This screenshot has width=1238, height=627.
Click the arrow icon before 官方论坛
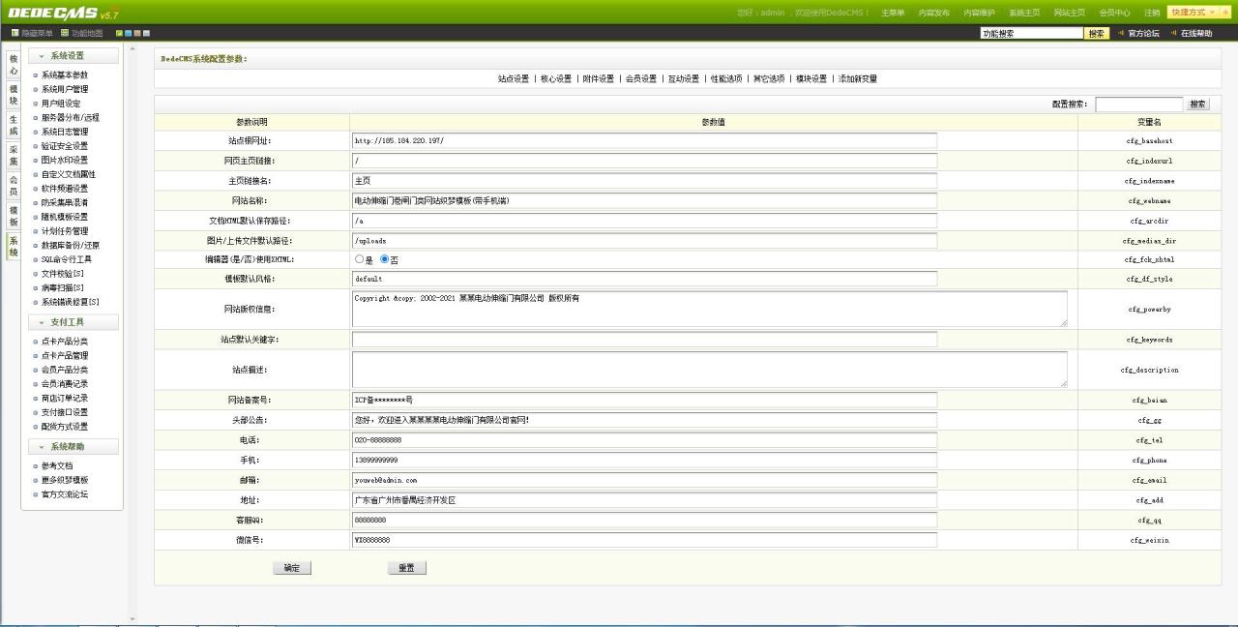pyautogui.click(x=1121, y=33)
